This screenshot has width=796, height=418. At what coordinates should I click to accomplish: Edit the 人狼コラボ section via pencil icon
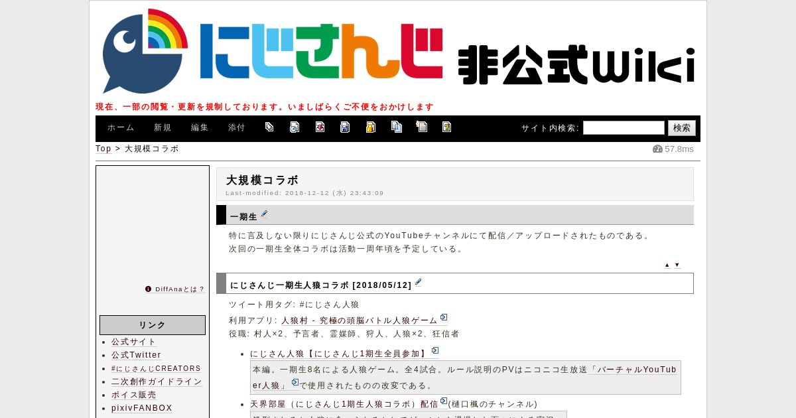pos(418,282)
